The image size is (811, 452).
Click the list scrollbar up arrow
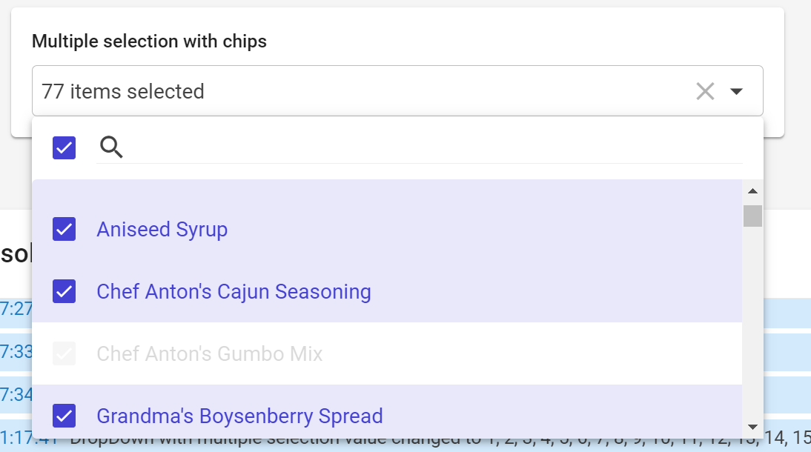click(752, 191)
